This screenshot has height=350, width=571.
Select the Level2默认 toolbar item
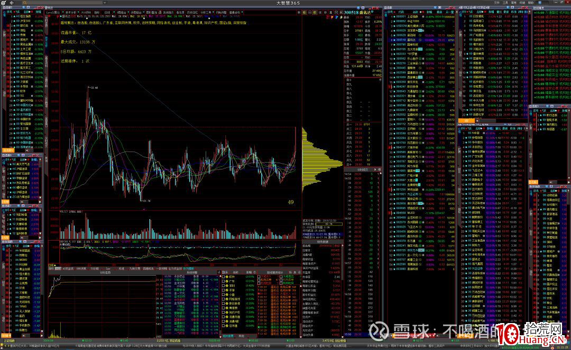pos(53,12)
